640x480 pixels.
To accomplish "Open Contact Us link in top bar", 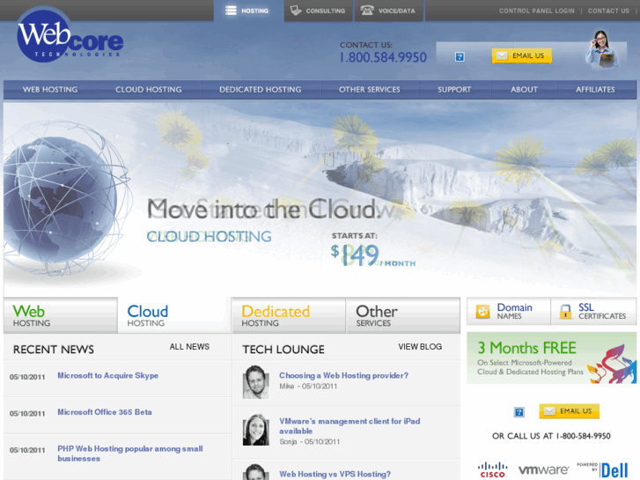I will [608, 11].
